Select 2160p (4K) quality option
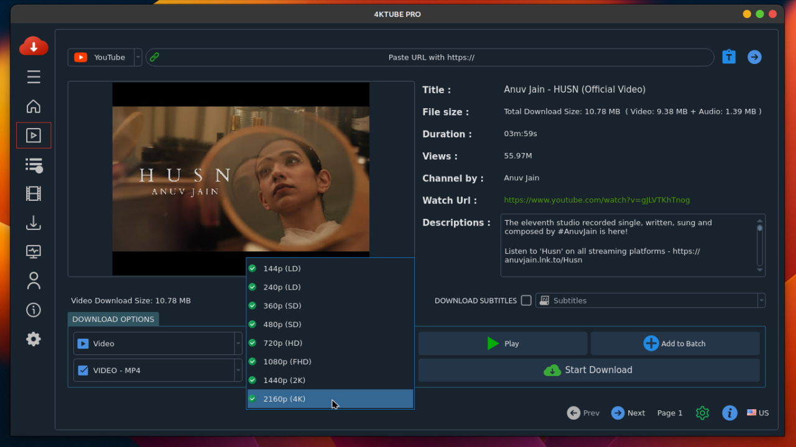The height and width of the screenshot is (447, 796). click(x=330, y=399)
